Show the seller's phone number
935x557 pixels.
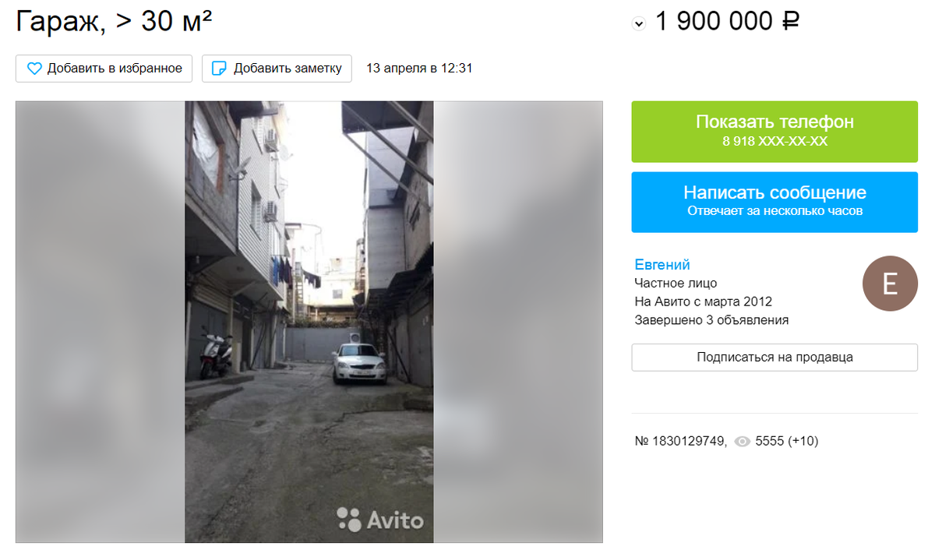[x=774, y=132]
